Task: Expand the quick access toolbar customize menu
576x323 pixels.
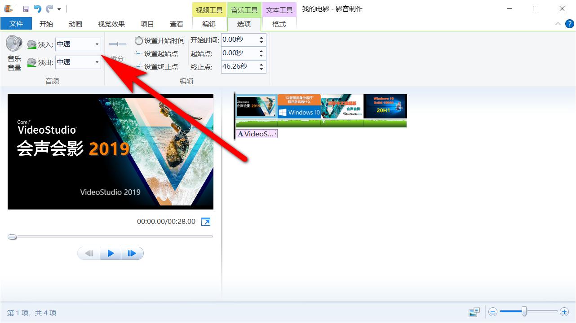Action: point(59,9)
